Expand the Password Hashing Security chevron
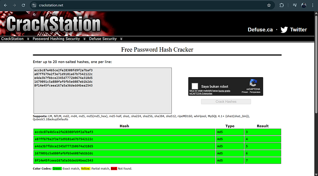 click(x=84, y=39)
